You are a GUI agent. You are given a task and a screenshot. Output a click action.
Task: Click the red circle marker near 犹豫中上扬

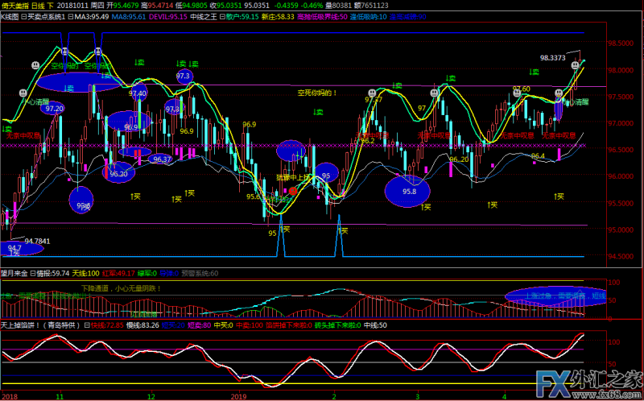293,191
